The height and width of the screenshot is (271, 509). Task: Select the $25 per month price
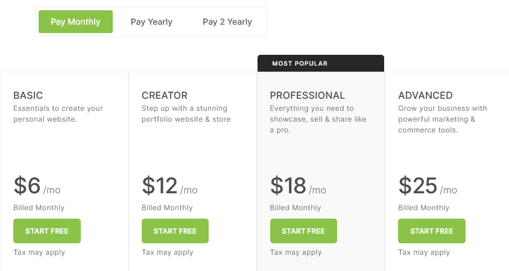click(x=428, y=186)
